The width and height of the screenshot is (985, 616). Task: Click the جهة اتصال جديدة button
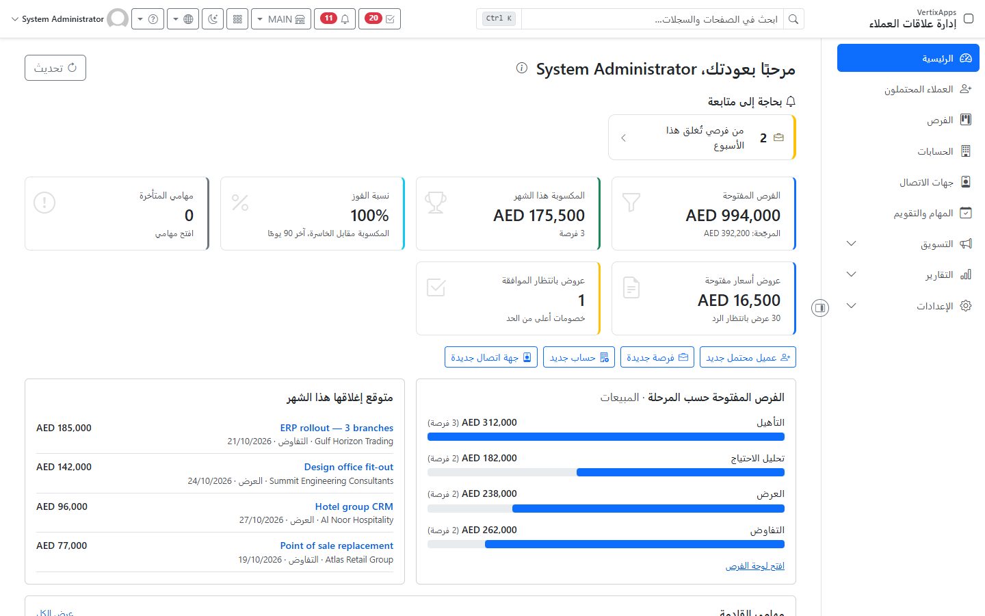point(491,357)
